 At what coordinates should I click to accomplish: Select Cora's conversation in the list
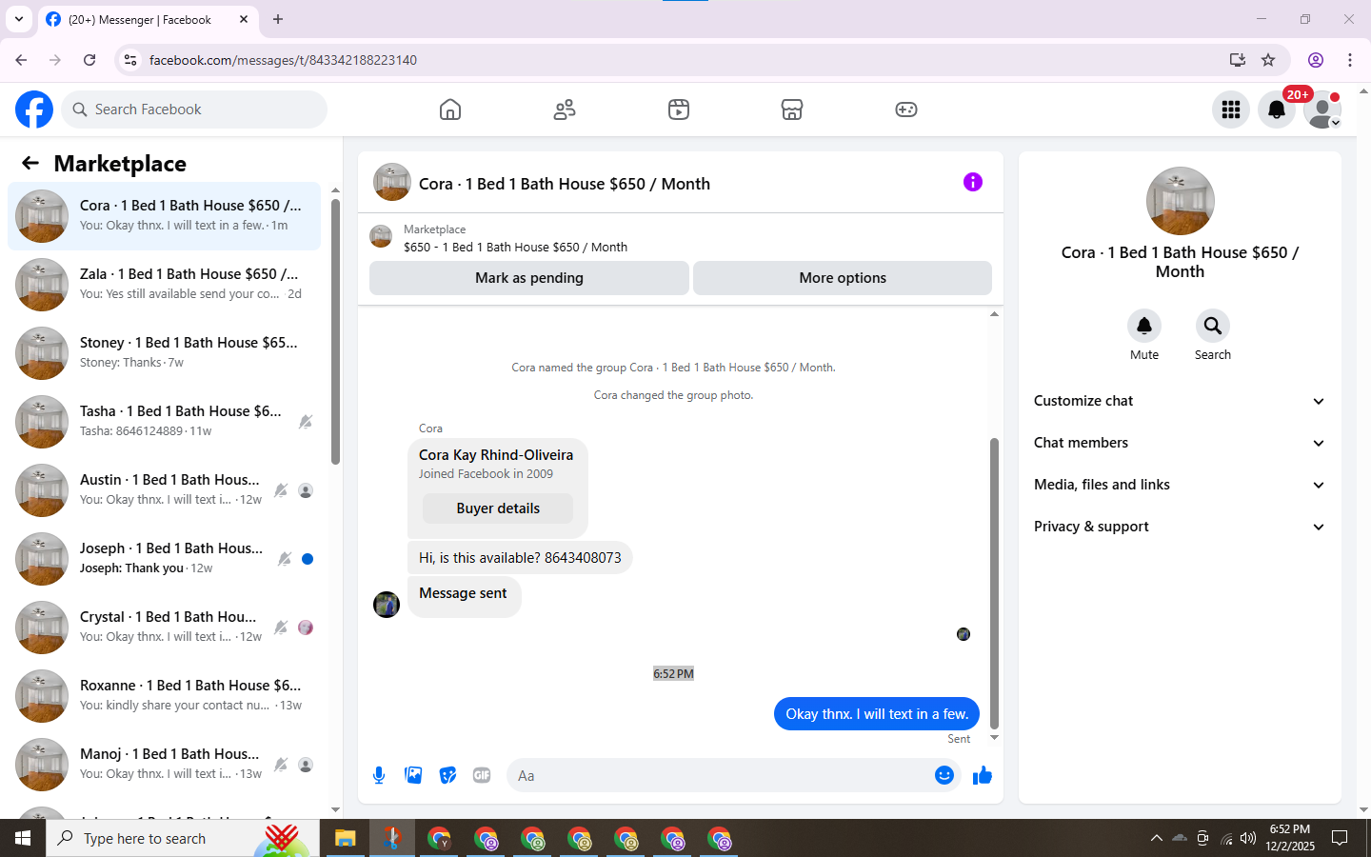pos(164,216)
